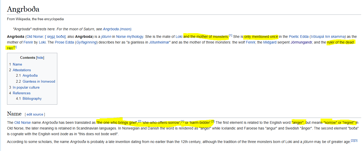Open reference [1] after 'Hel'

pos(15,47)
